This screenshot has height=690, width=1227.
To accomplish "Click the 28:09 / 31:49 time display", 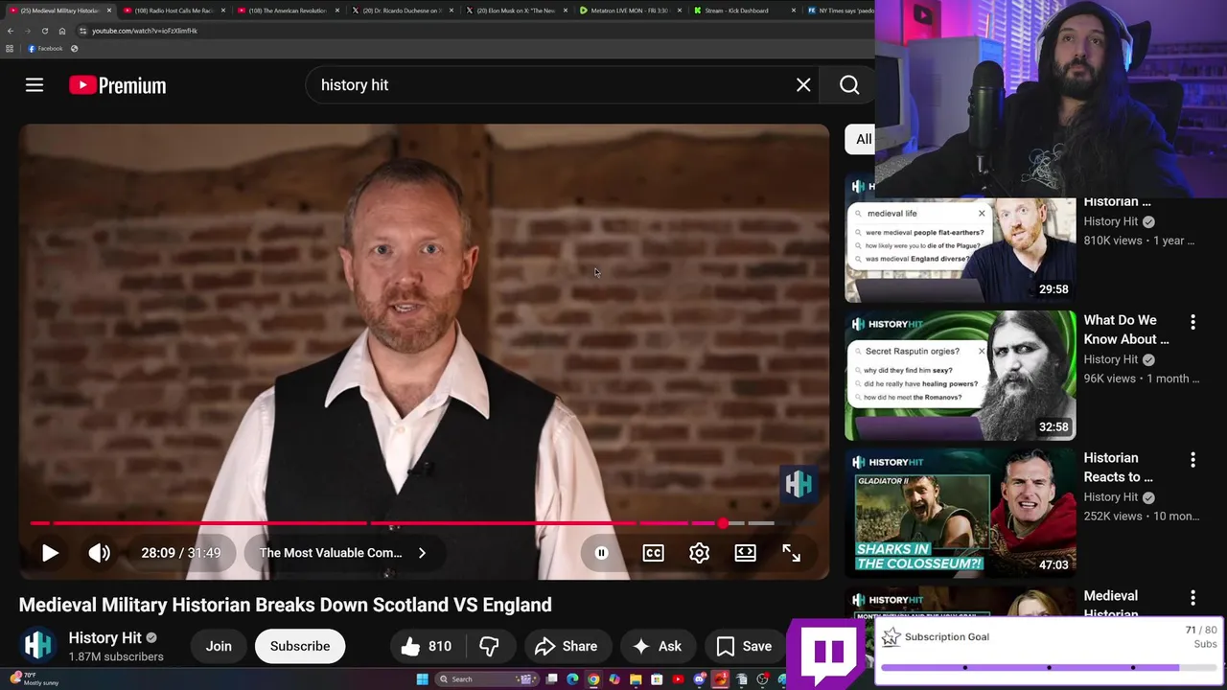I will coord(180,553).
